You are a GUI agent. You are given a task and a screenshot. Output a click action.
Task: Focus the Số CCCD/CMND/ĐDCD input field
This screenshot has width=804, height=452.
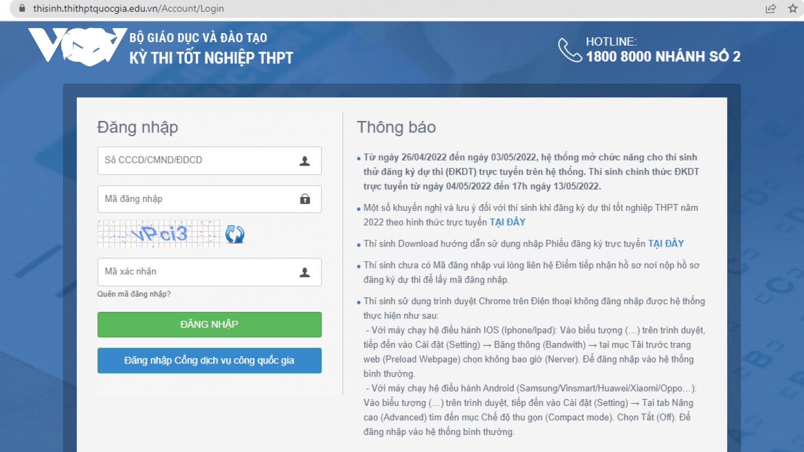(196, 161)
